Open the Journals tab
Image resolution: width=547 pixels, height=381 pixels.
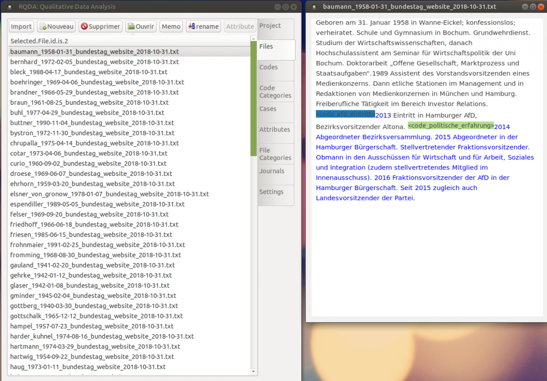272,170
